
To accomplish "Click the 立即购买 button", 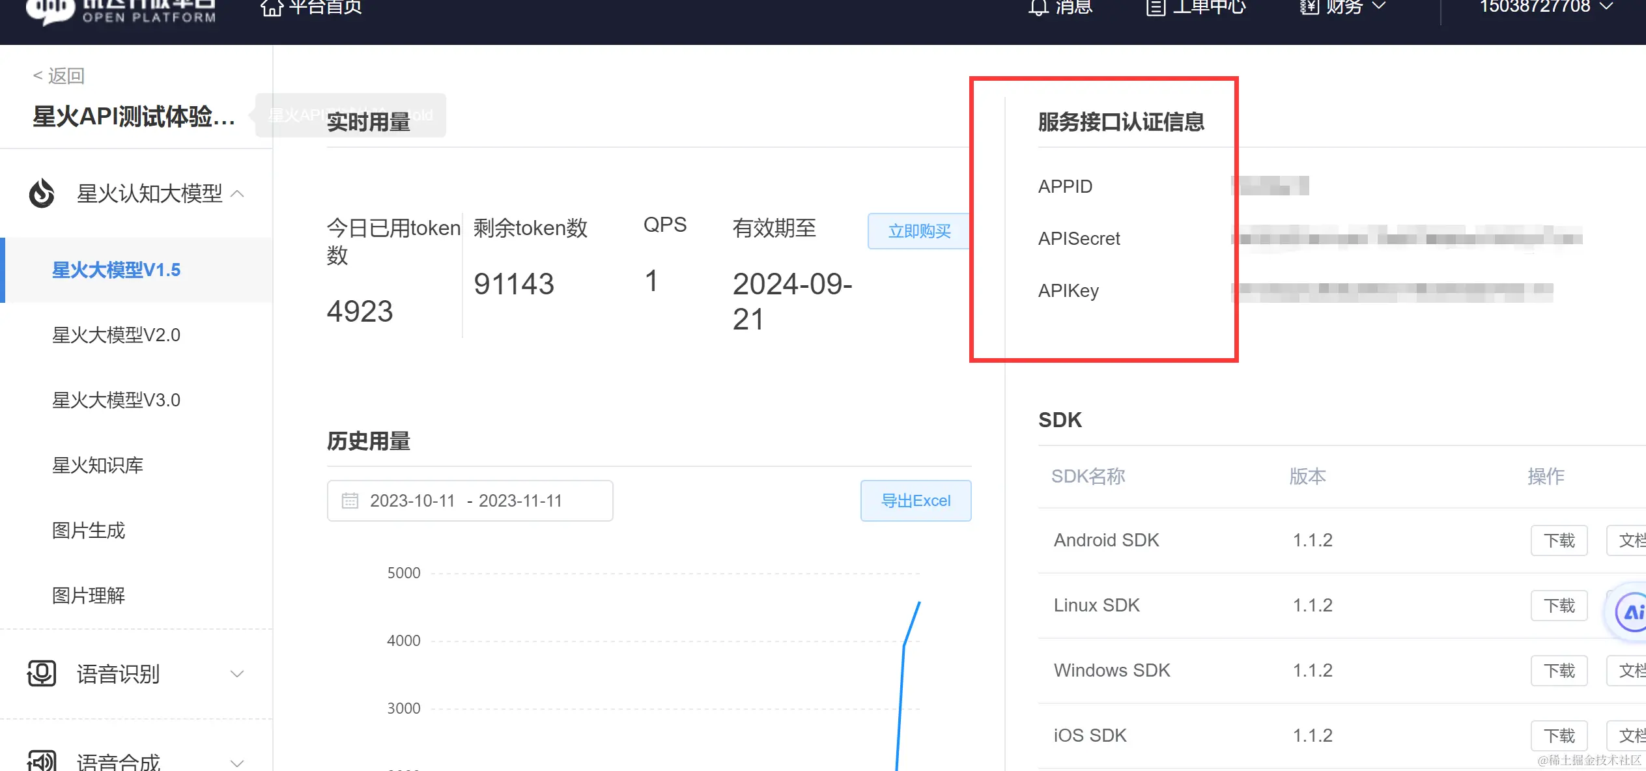I will pyautogui.click(x=919, y=231).
